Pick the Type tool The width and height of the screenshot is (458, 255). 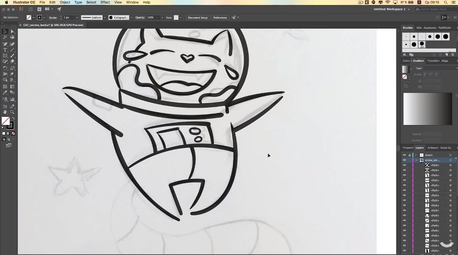click(x=5, y=50)
